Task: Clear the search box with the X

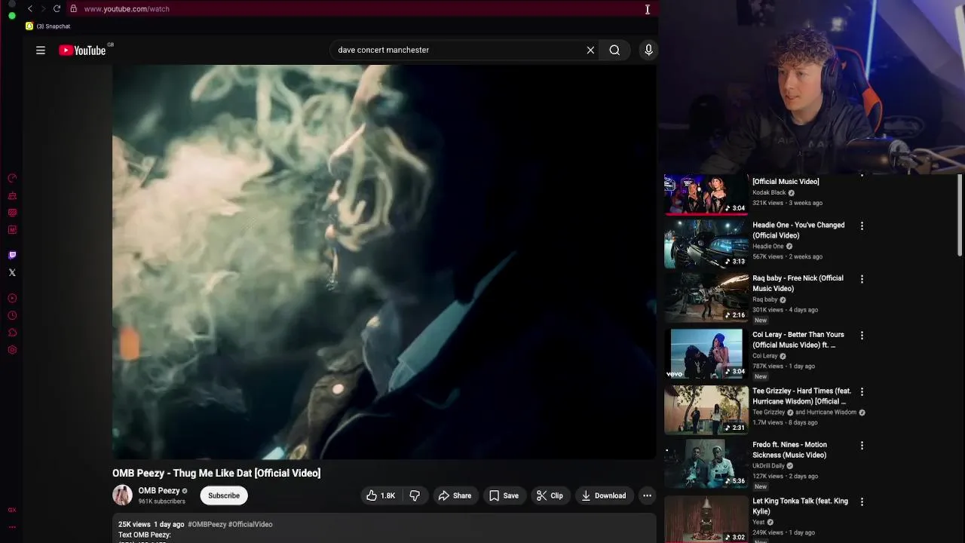Action: 590,50
